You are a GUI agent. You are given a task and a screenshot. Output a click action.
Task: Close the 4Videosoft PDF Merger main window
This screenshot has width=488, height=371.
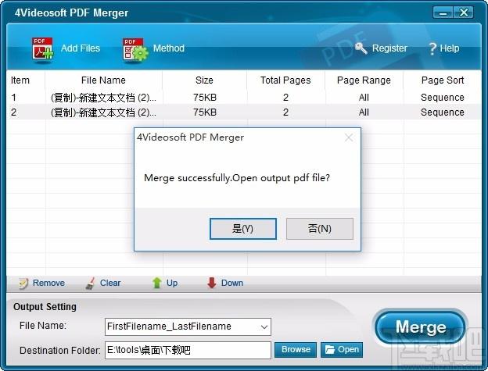(x=464, y=12)
